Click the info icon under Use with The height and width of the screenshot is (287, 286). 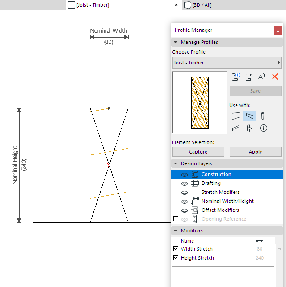coord(263,128)
